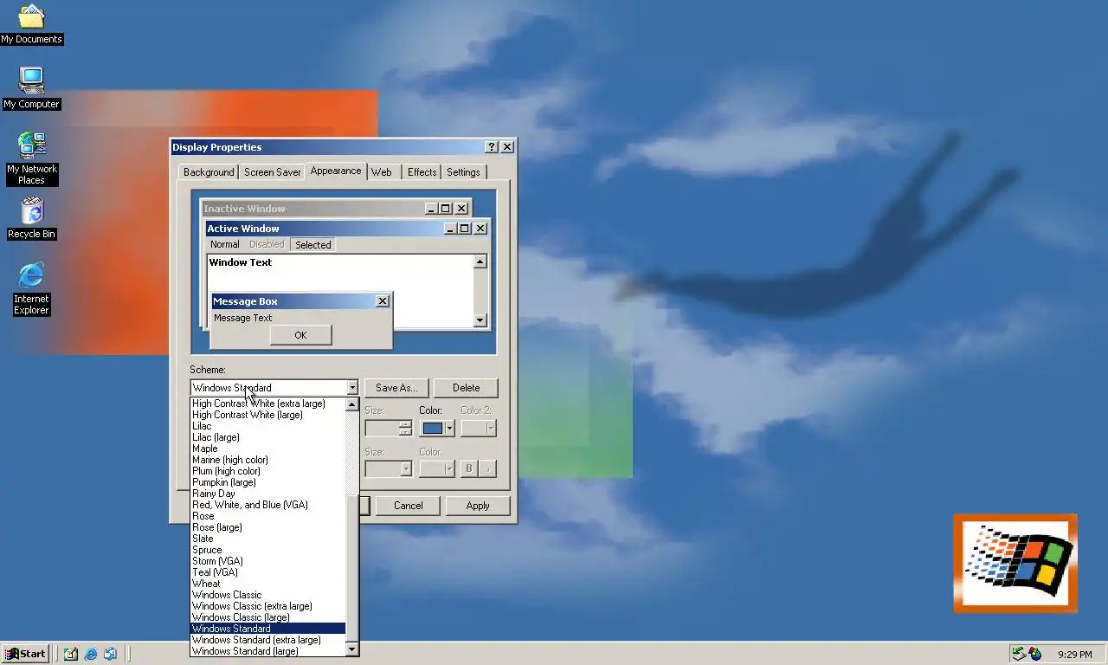Click the Apply button
This screenshot has width=1108, height=665.
tap(478, 506)
